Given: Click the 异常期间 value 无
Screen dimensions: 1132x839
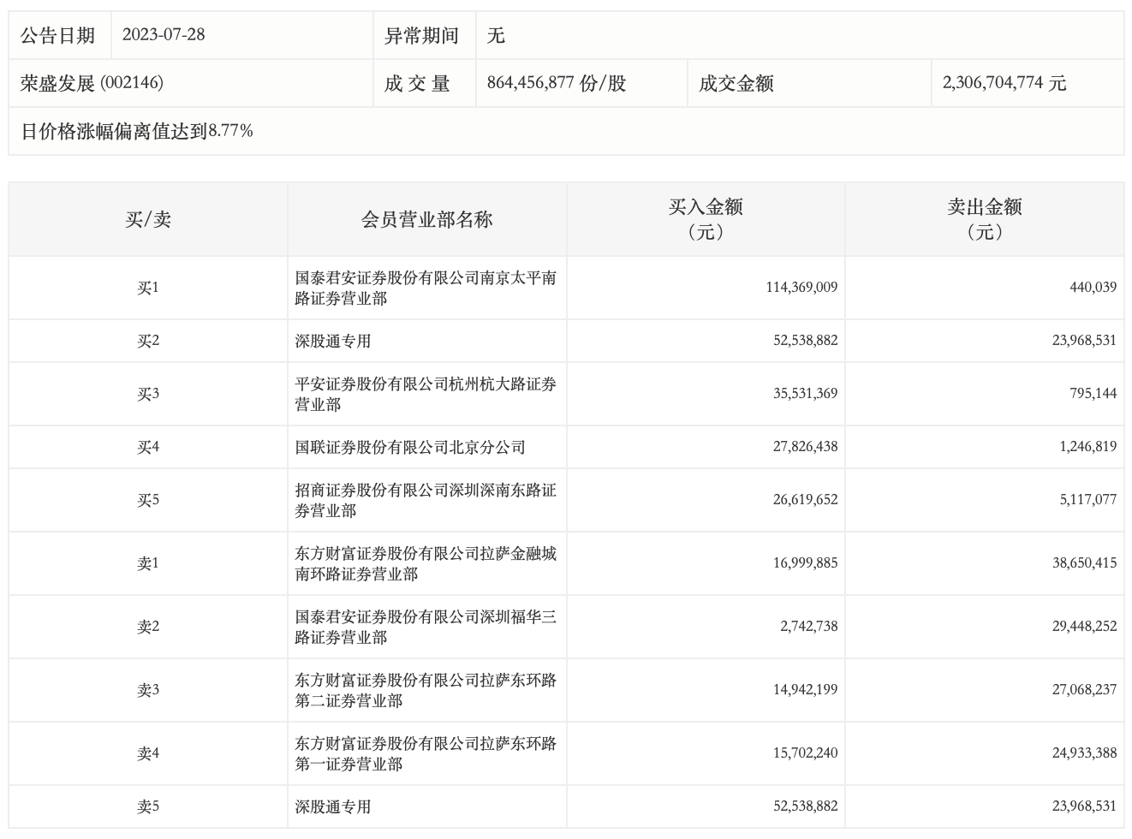Looking at the screenshot, I should (496, 35).
